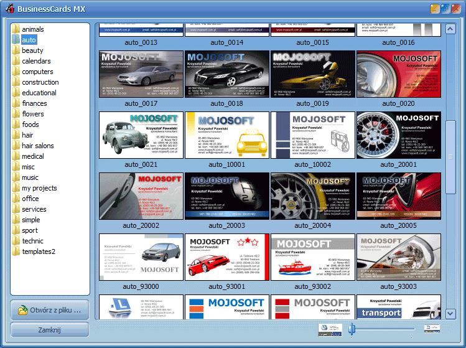The width and height of the screenshot is (466, 348).
Task: Select the auto_20005 red Alfa template
Action: pos(399,196)
